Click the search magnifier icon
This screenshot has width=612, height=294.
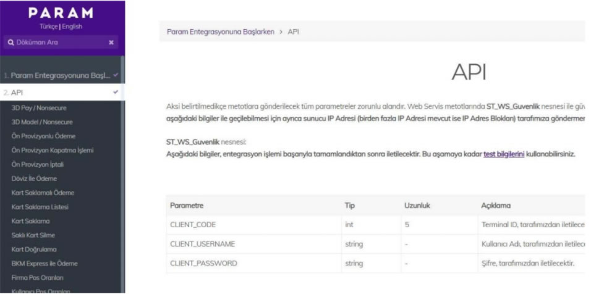(x=11, y=43)
